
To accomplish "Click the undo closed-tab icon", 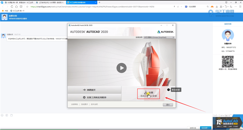I will point(226,7).
